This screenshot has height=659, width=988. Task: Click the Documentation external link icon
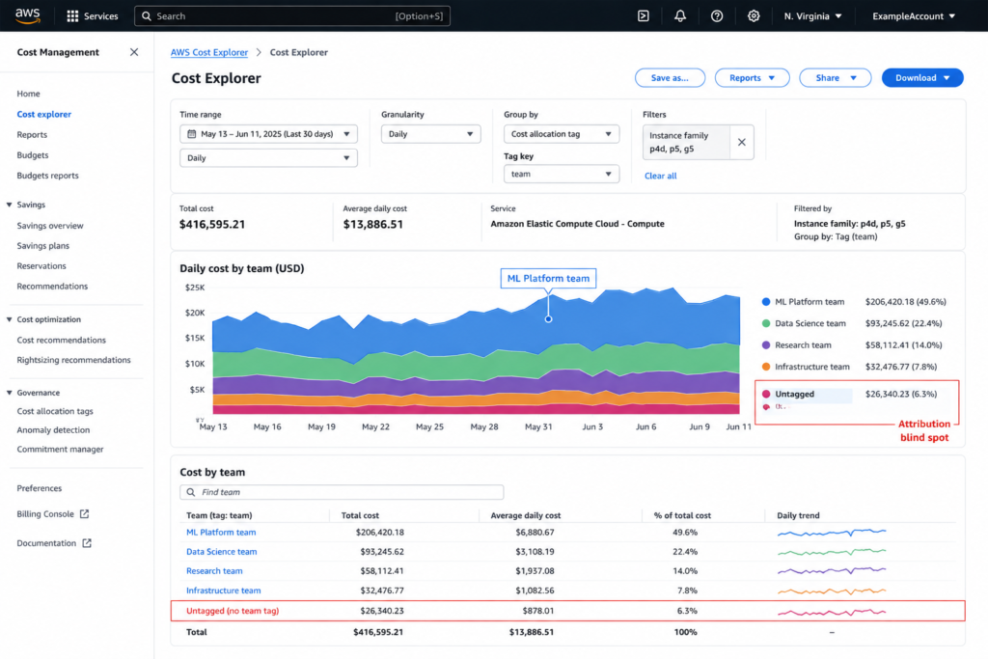(87, 543)
